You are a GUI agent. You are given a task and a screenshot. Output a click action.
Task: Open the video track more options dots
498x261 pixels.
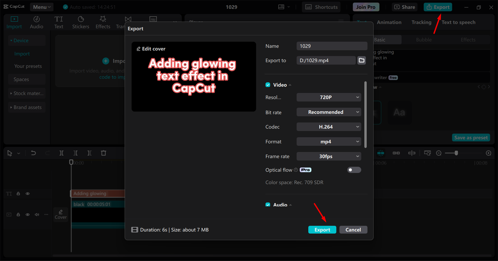(x=46, y=214)
